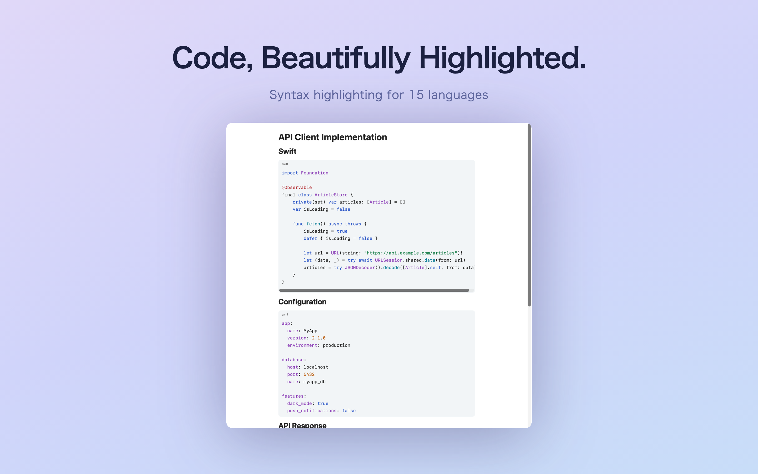Click the 'port: 5432' YAML line
758x474 pixels.
coord(301,374)
